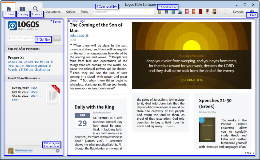Open the dark red book shortcut
Viewport: 260px width, 160px height.
coord(201,12)
